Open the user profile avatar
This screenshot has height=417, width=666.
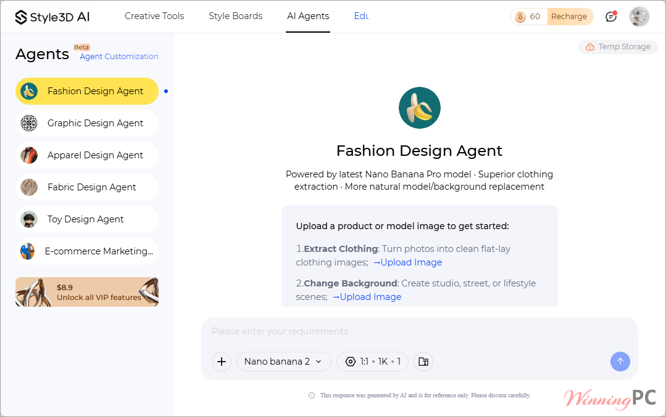(x=639, y=17)
